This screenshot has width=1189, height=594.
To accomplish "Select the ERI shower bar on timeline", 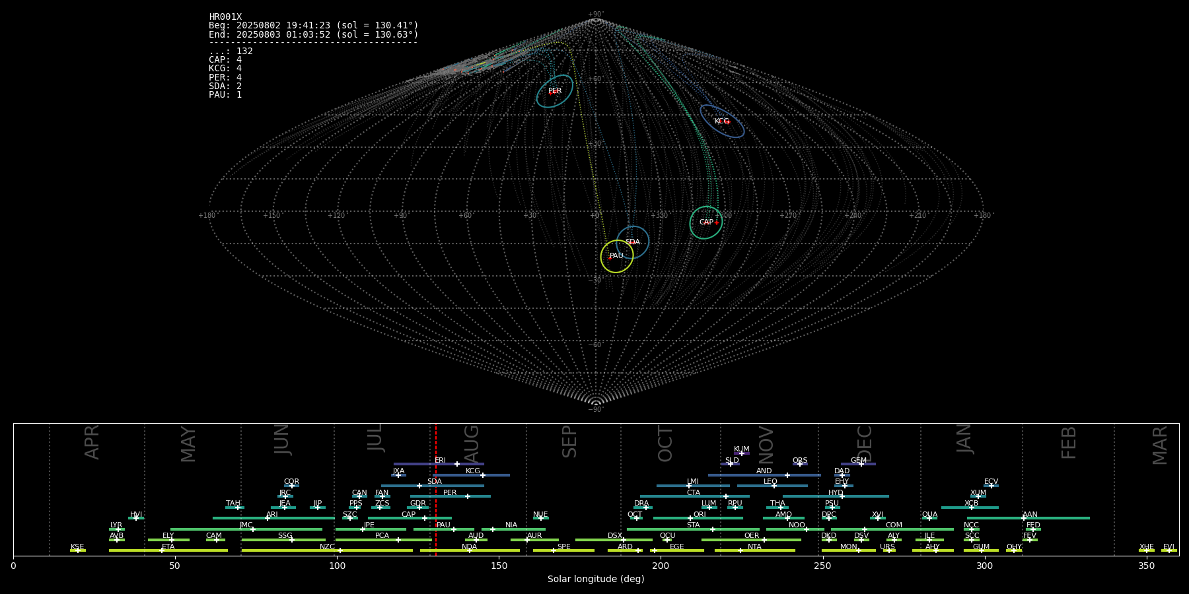I will tap(439, 464).
